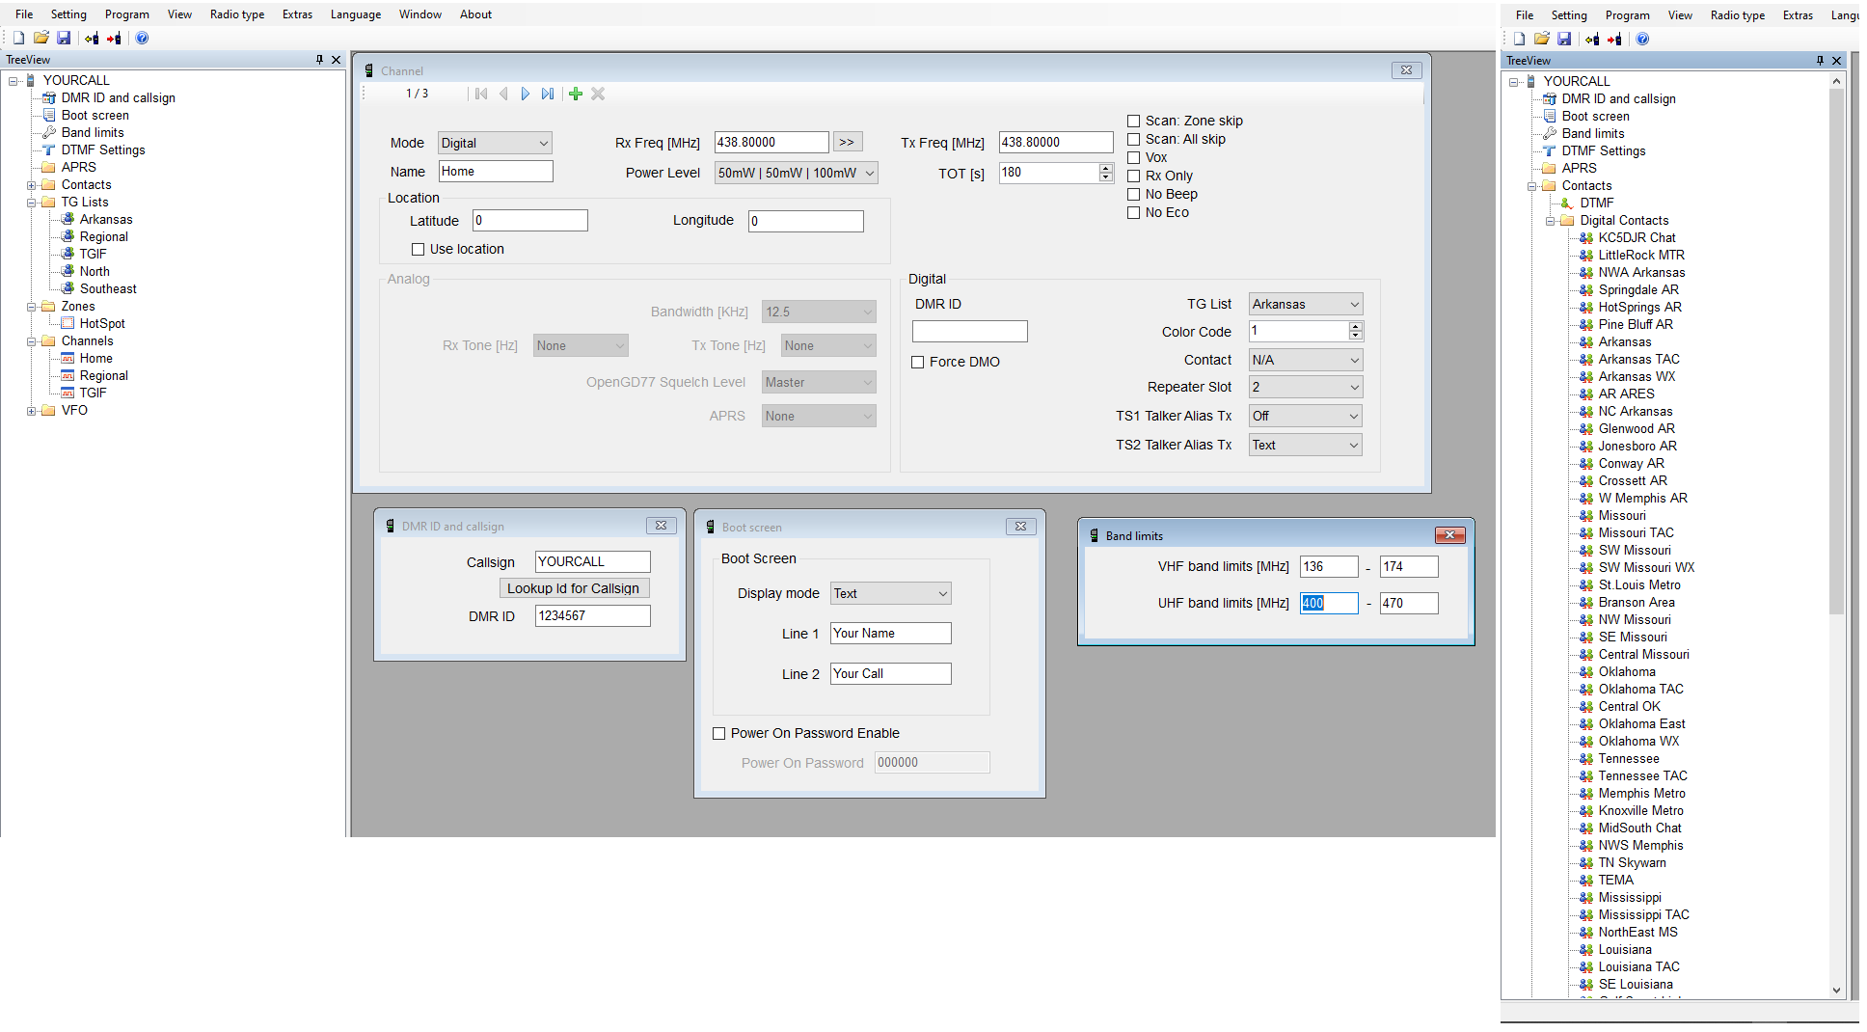Click the Open folder icon in left window toolbar
The height and width of the screenshot is (1032, 1867).
pos(41,38)
